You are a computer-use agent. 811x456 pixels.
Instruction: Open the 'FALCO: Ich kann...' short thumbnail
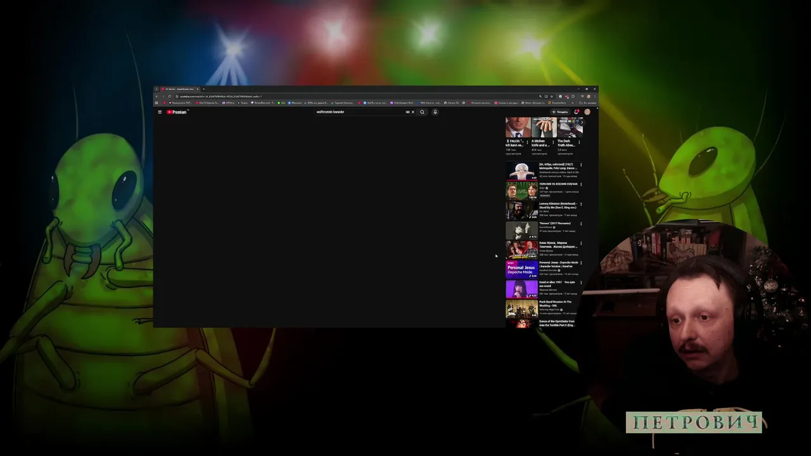tap(518, 127)
